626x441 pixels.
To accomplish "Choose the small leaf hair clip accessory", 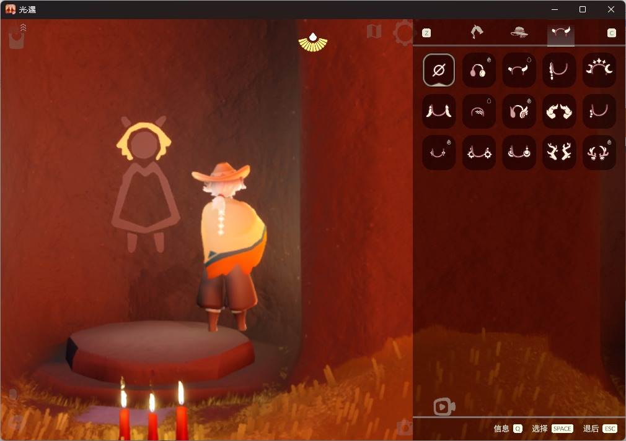I will (x=478, y=111).
